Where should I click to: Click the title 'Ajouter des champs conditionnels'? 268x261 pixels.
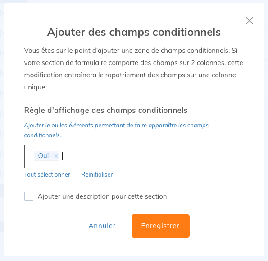coord(134,32)
